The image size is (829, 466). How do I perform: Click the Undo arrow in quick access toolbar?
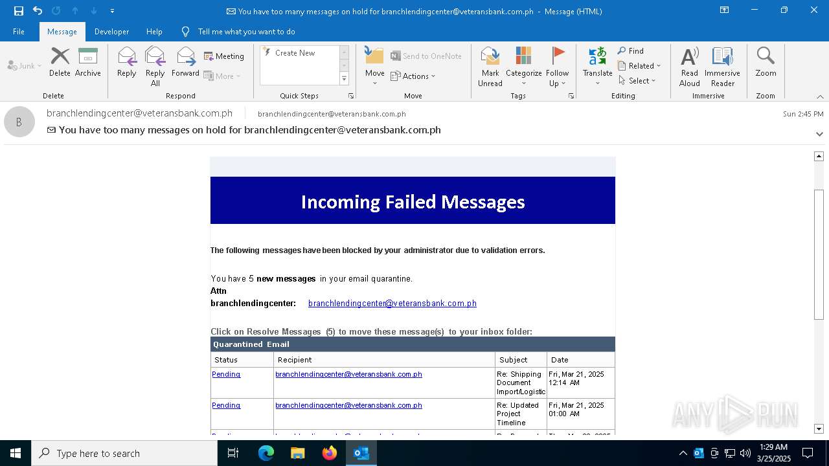pyautogui.click(x=38, y=11)
